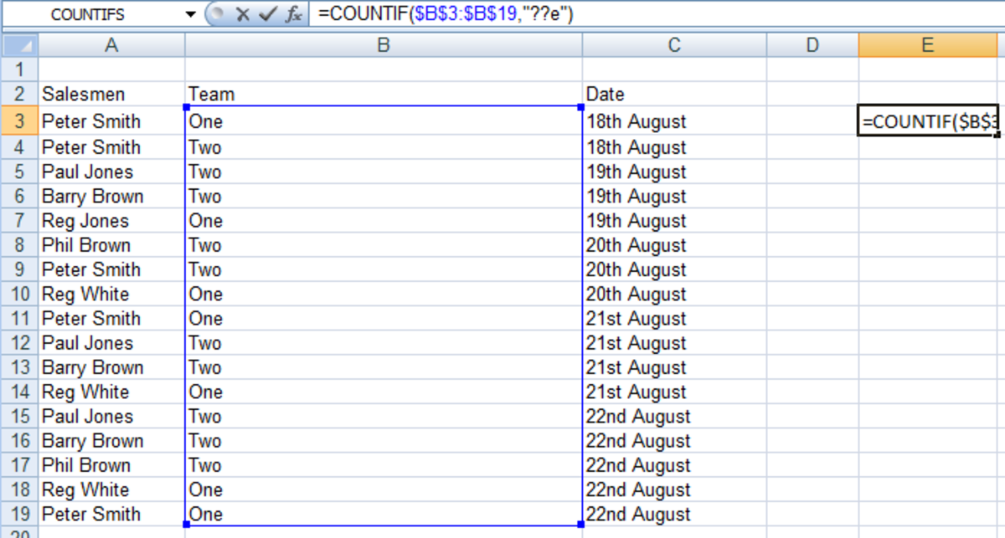Click the Cancel (X) formula button

coord(242,14)
